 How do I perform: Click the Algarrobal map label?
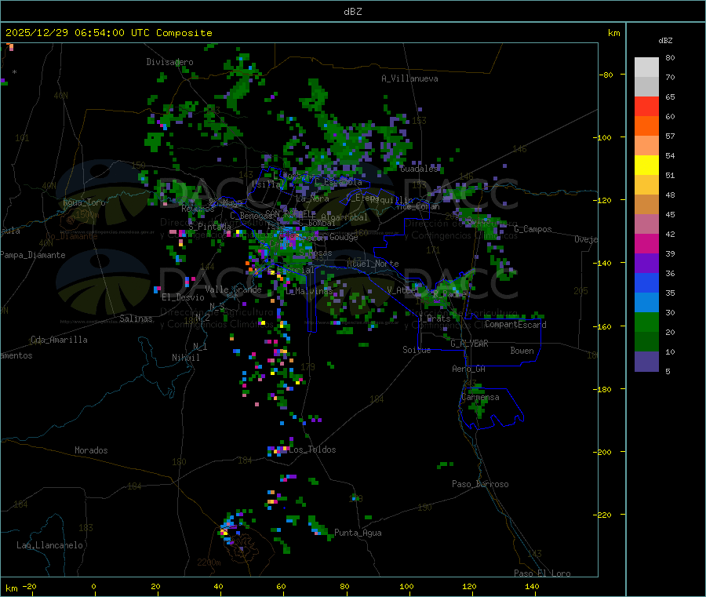[344, 217]
